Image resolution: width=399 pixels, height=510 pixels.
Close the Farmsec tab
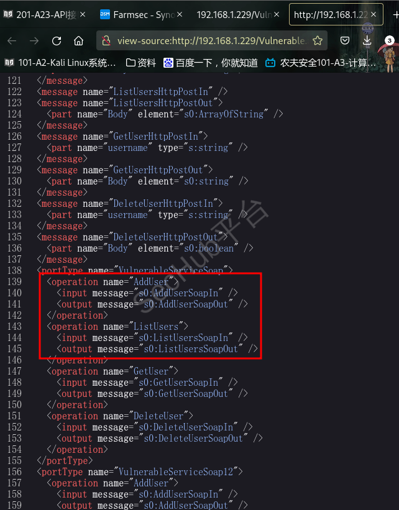tap(180, 14)
